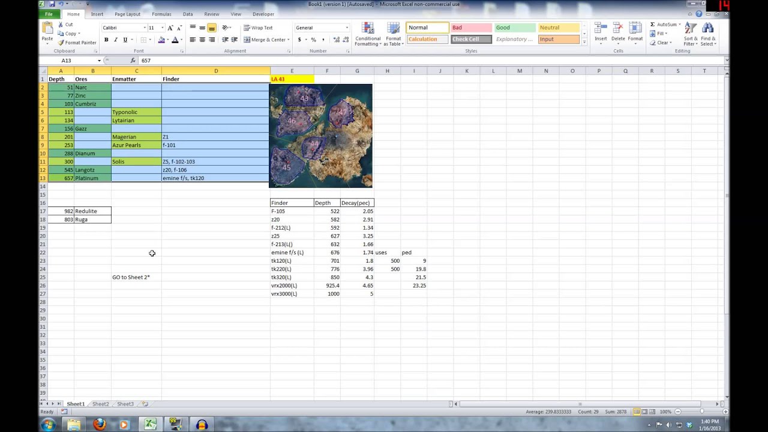This screenshot has height=432, width=768.
Task: Apply the Calculation cell style
Action: [x=427, y=39]
